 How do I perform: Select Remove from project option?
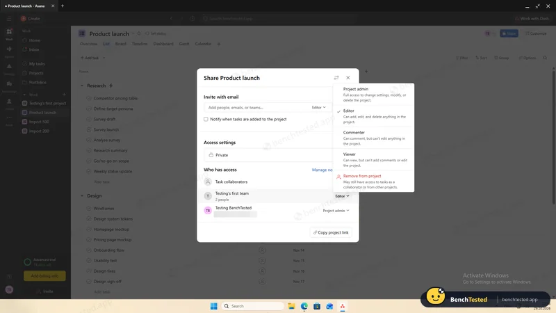pos(374,181)
